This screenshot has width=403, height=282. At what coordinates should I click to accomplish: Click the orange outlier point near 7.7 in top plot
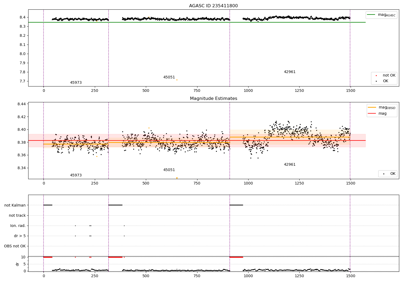[177, 80]
